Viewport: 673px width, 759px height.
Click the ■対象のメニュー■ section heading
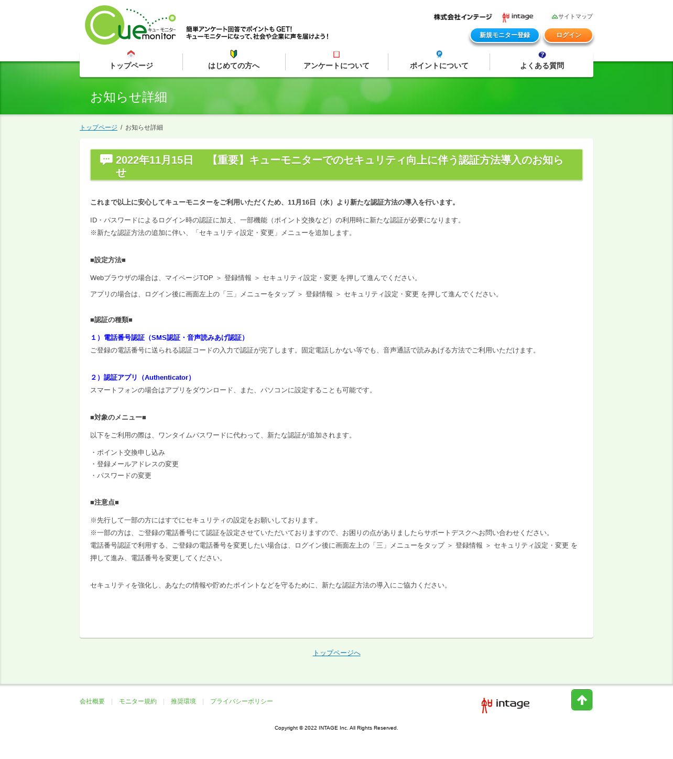[x=118, y=418]
